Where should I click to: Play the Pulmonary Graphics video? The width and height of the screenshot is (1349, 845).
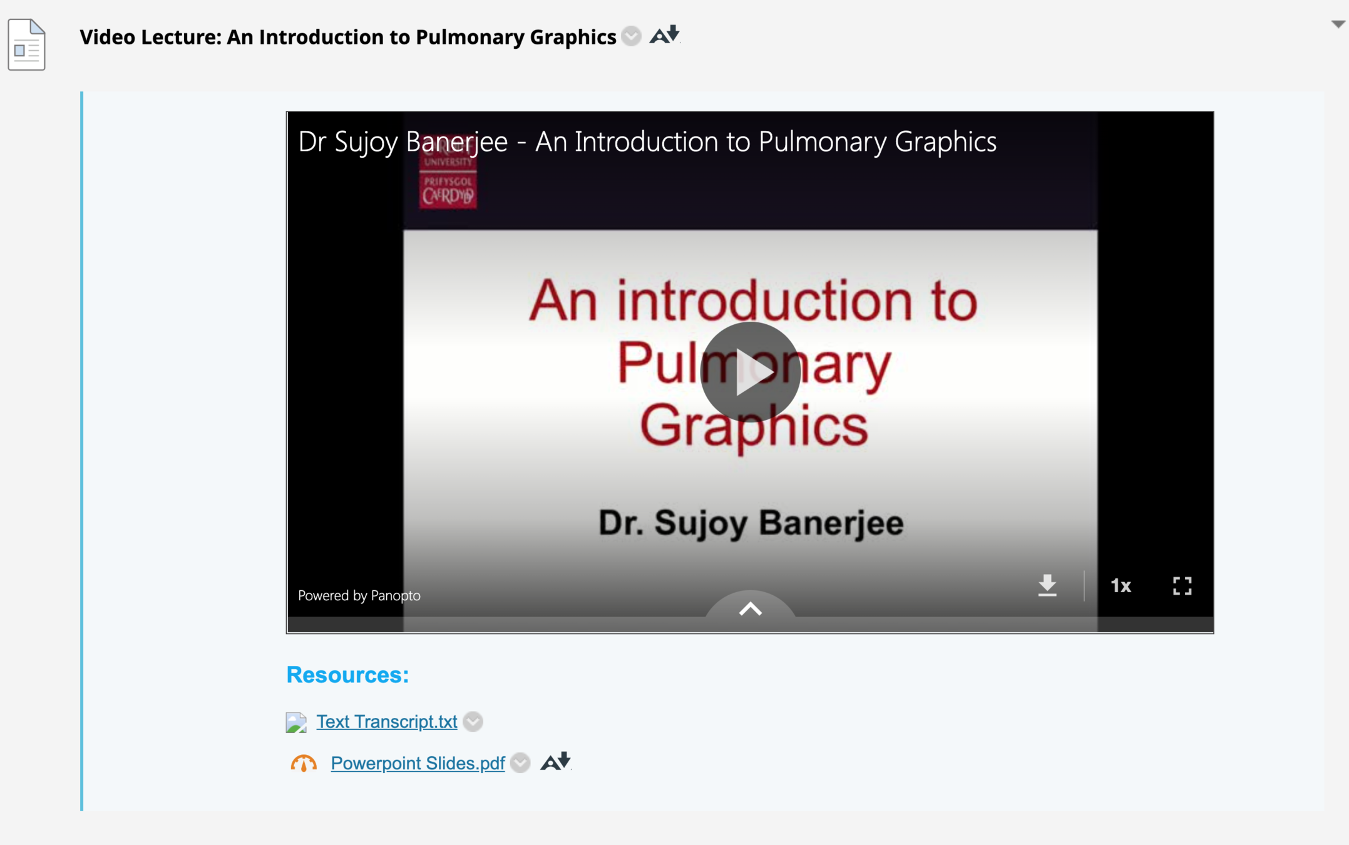[x=750, y=372]
